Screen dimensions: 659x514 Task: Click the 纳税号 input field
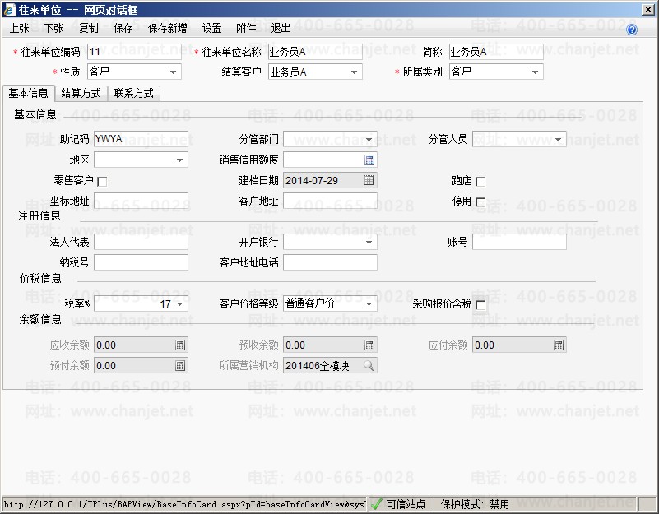pyautogui.click(x=141, y=262)
